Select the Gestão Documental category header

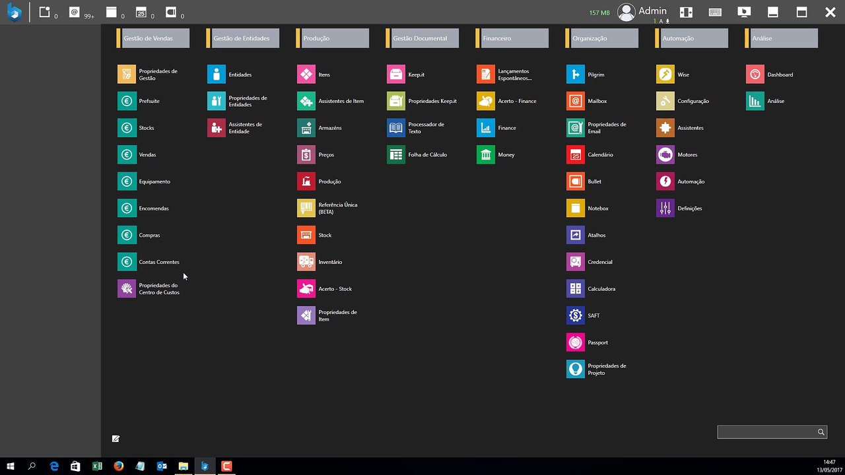(x=422, y=38)
